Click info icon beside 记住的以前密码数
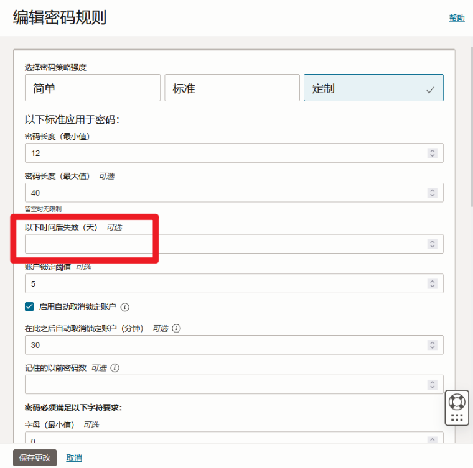The image size is (473, 468). (x=115, y=368)
